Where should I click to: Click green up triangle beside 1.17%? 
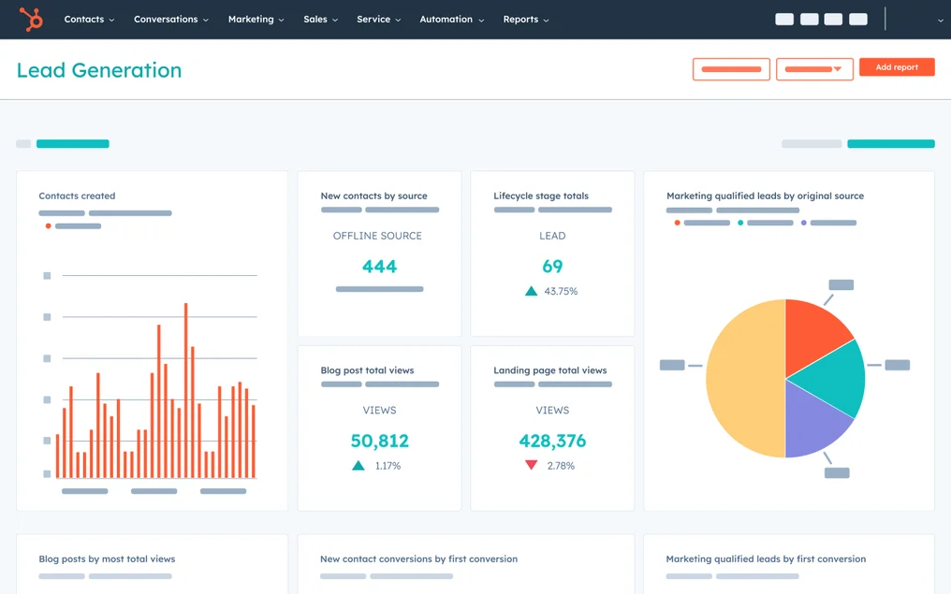(358, 465)
